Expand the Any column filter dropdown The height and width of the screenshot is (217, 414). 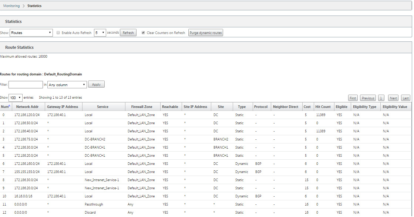(x=67, y=85)
